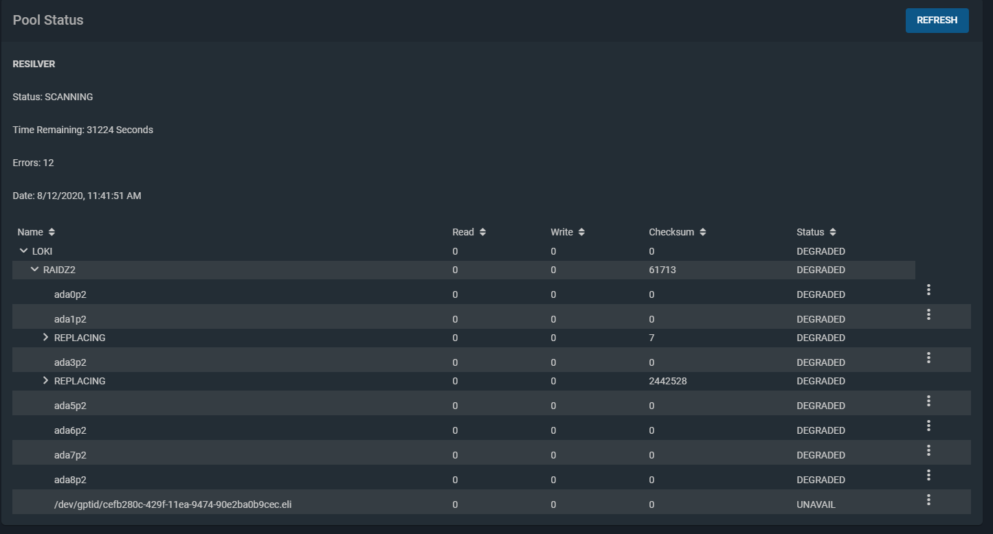Open options menu for ada0p2
993x534 pixels.
pos(928,290)
